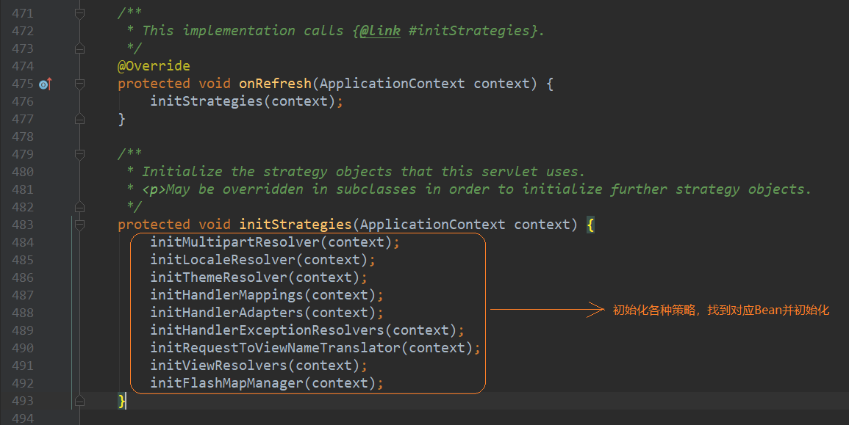This screenshot has height=425, width=849.
Task: Collapse the Javadoc comment starting at line 471
Action: (80, 13)
